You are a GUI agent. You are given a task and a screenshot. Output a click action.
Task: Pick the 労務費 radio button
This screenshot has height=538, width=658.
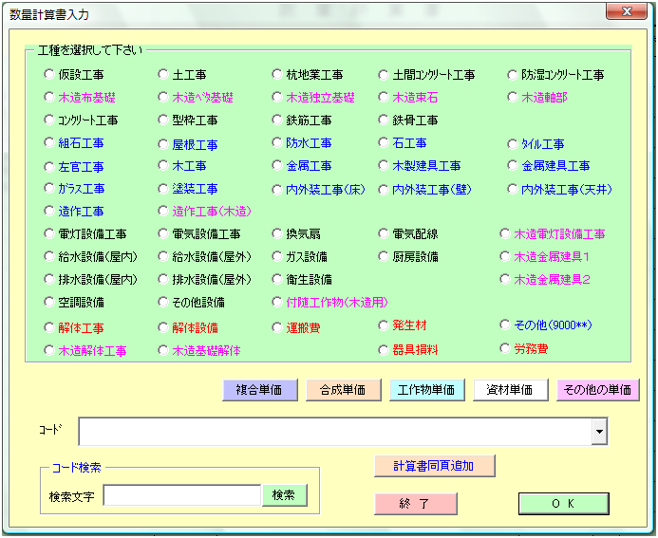[x=505, y=348]
